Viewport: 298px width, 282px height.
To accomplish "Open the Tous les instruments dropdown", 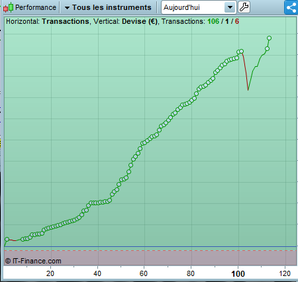I will click(108, 7).
